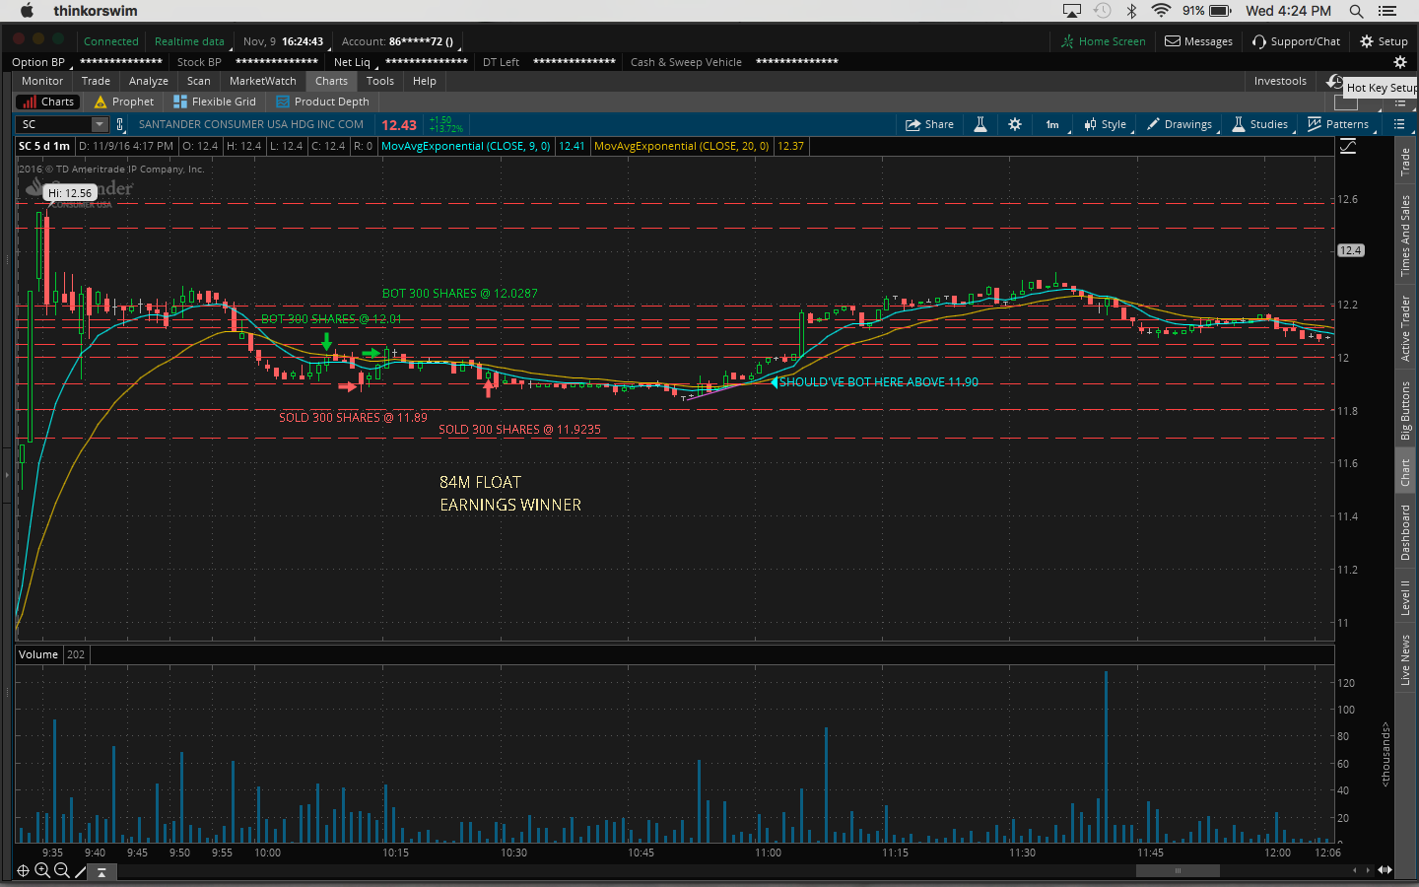Click the crosshair pan icon below chart

pos(23,870)
